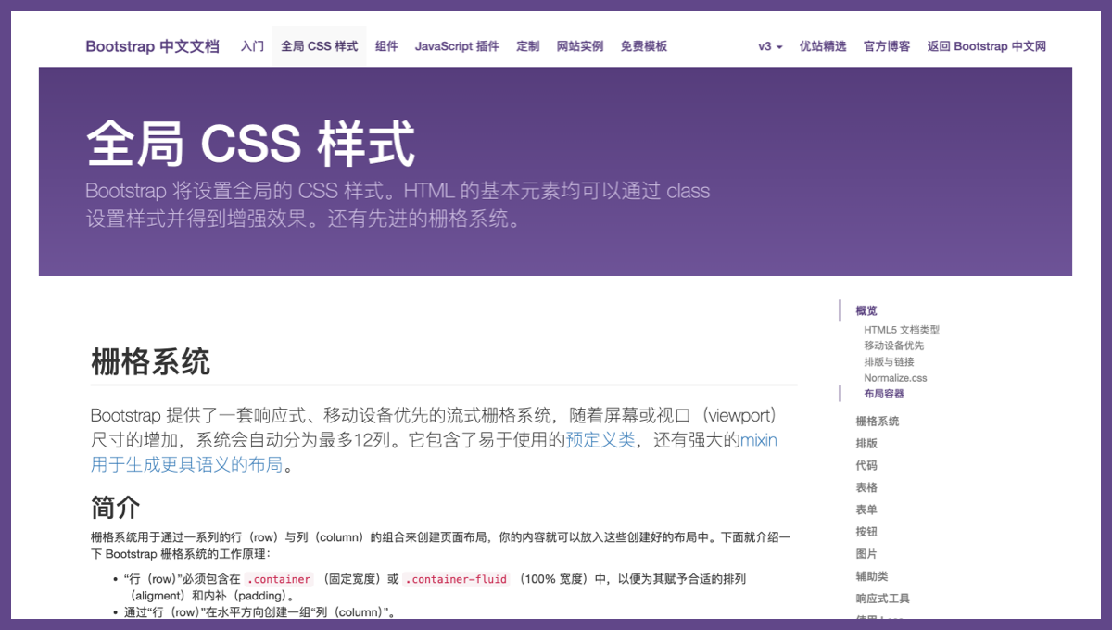Open Normalize.css sidebar entry
The image size is (1112, 630).
click(x=895, y=378)
